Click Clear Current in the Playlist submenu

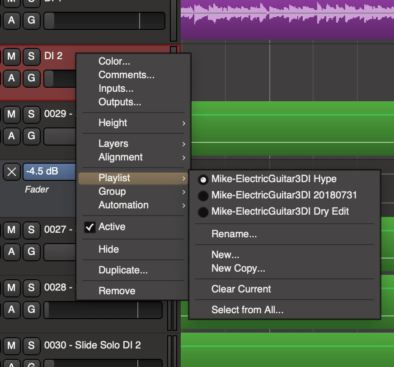241,289
